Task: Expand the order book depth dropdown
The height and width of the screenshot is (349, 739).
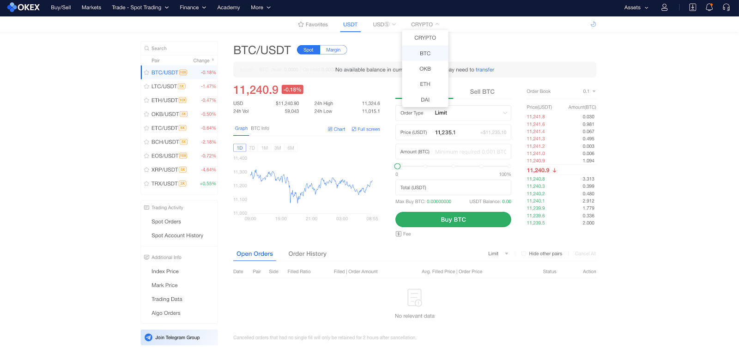Action: [x=594, y=91]
